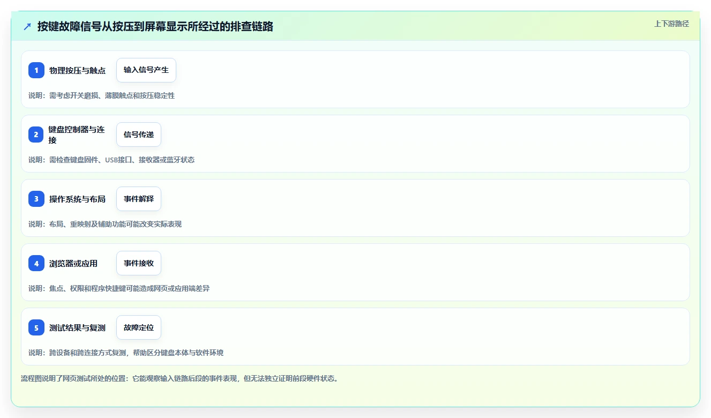The width and height of the screenshot is (711, 418).
Task: Click the note about 焦点、权限和程序快捷键
Action: tap(119, 288)
